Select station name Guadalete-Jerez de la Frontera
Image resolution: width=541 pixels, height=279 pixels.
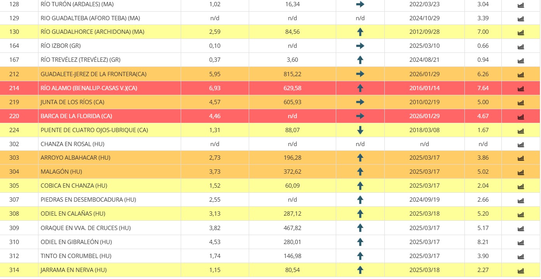point(93,74)
